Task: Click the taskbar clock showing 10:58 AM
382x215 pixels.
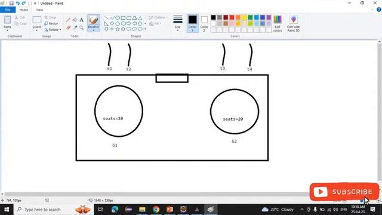Action: (x=358, y=210)
